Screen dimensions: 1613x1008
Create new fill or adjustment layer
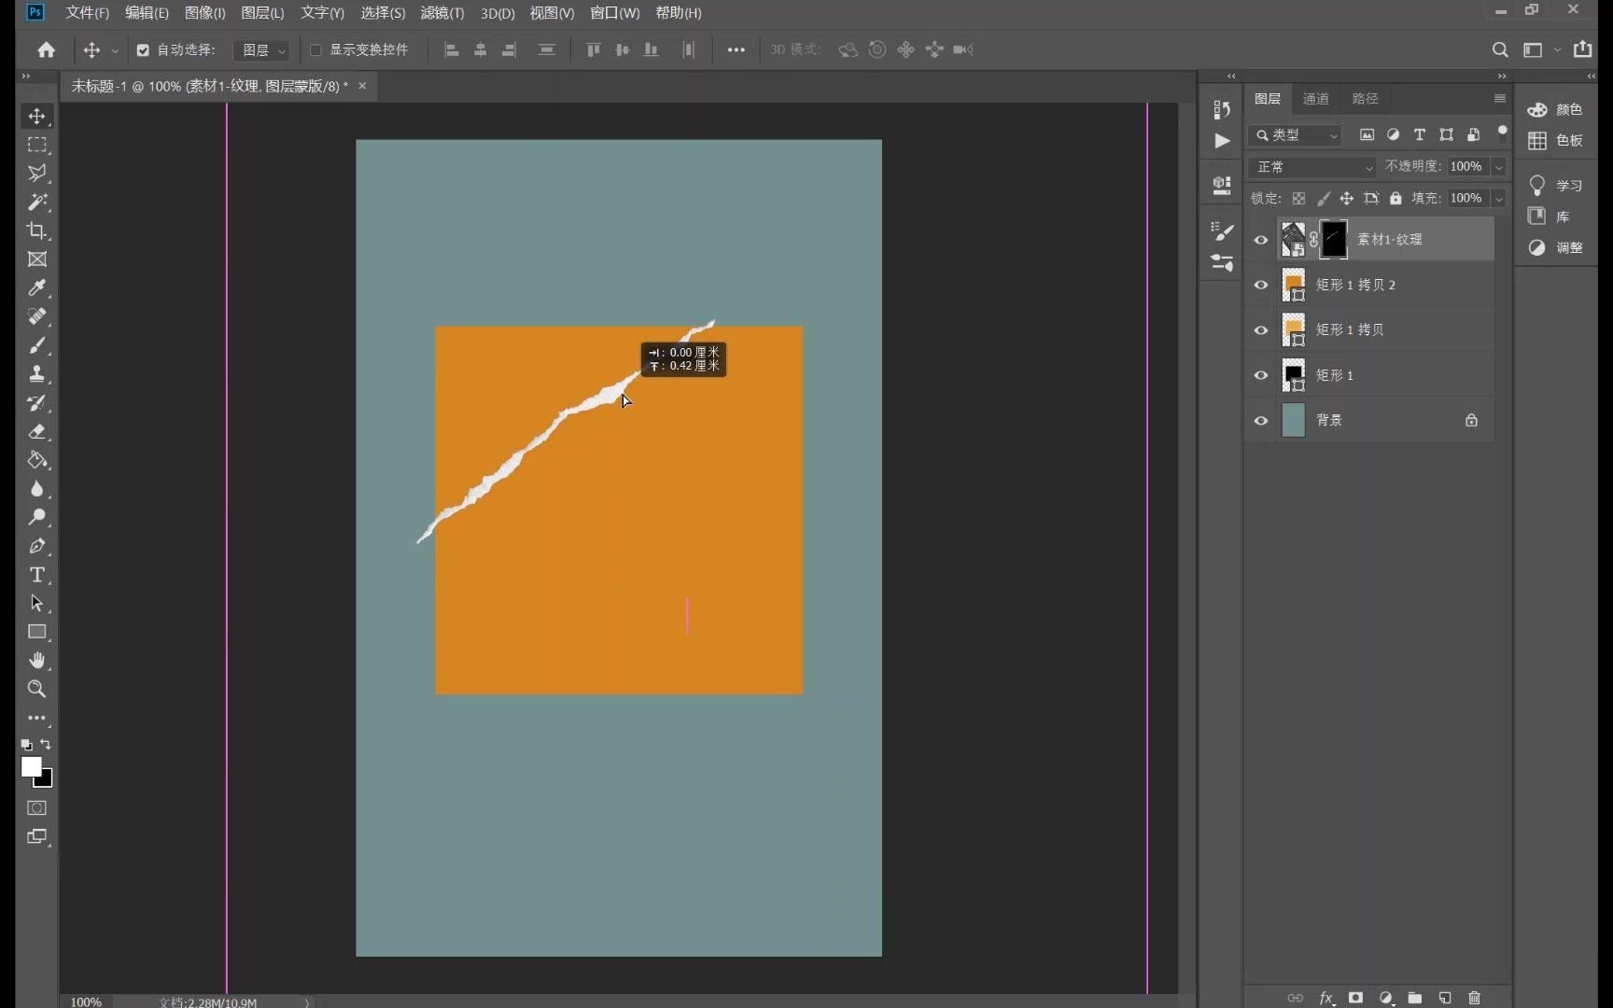(1386, 998)
